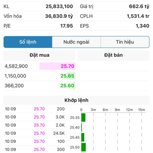Select the matched trade with 3.0K volume
Image resolution: width=153 pixels, height=153 pixels.
pos(35,117)
